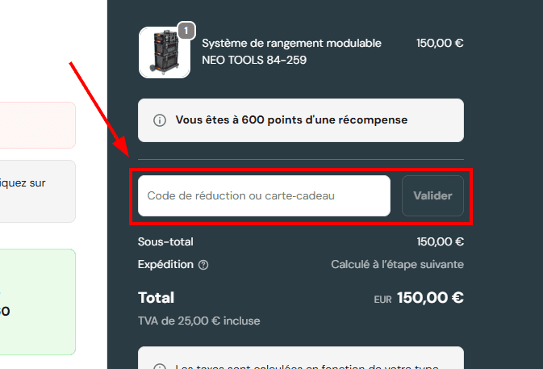Click the bold Total label
This screenshot has width=543, height=369.
156,297
